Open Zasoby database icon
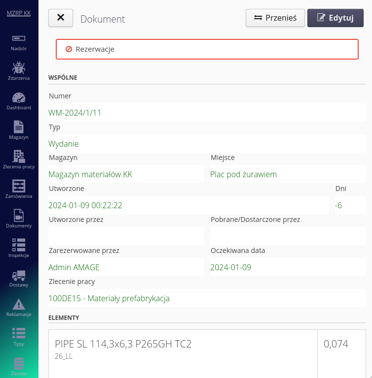This screenshot has height=378, width=372. (x=19, y=363)
